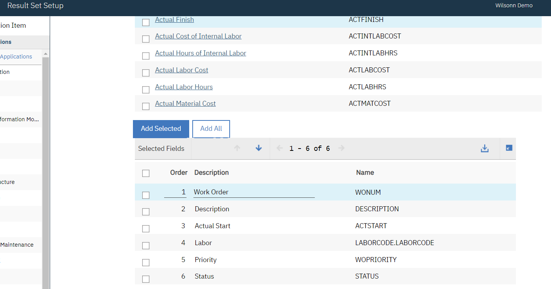The height and width of the screenshot is (289, 551).
Task: Click the download icon to export Selected Fields
Action: tap(484, 148)
